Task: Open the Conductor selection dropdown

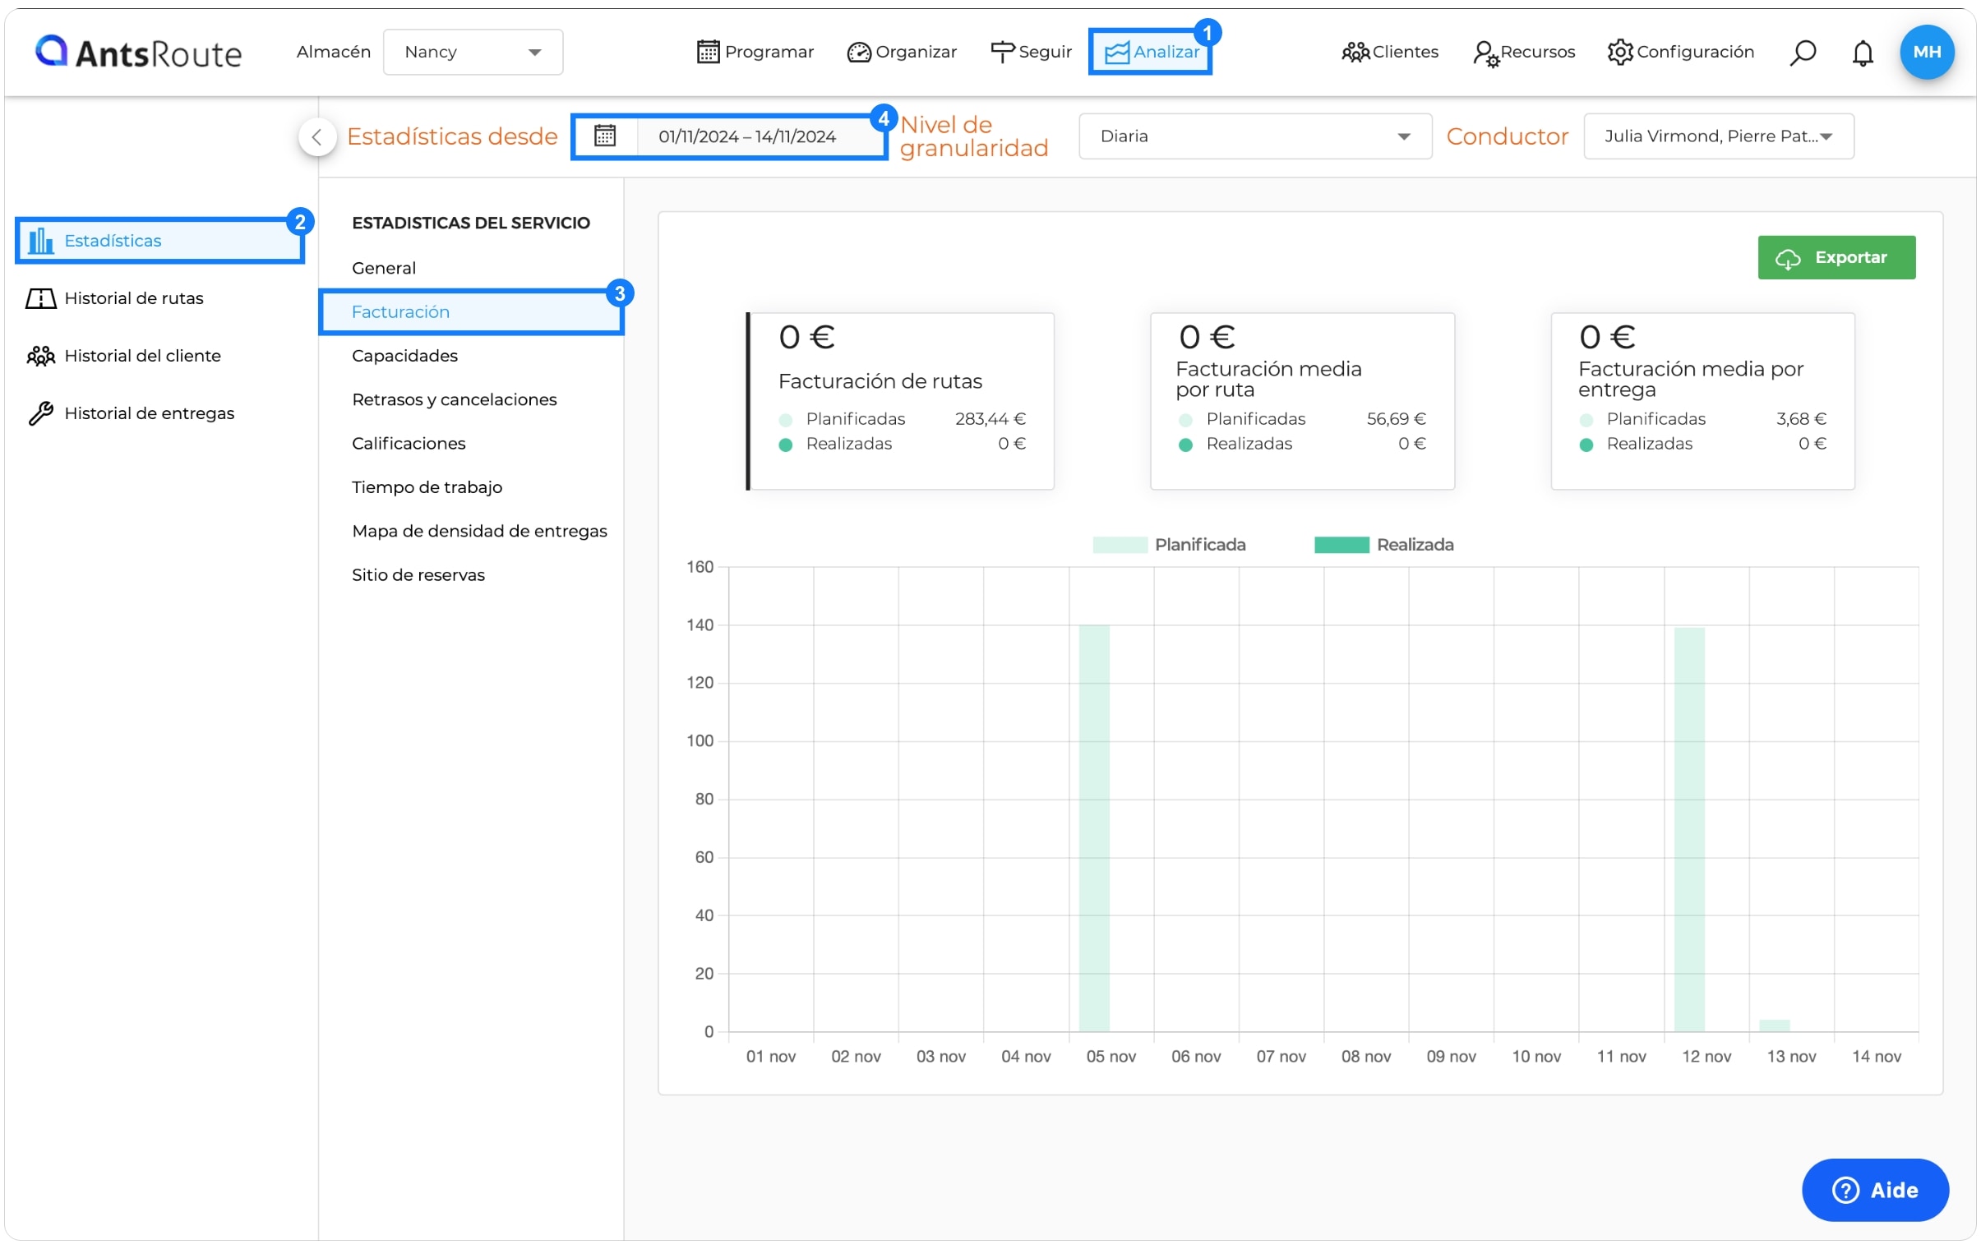Action: point(1718,136)
